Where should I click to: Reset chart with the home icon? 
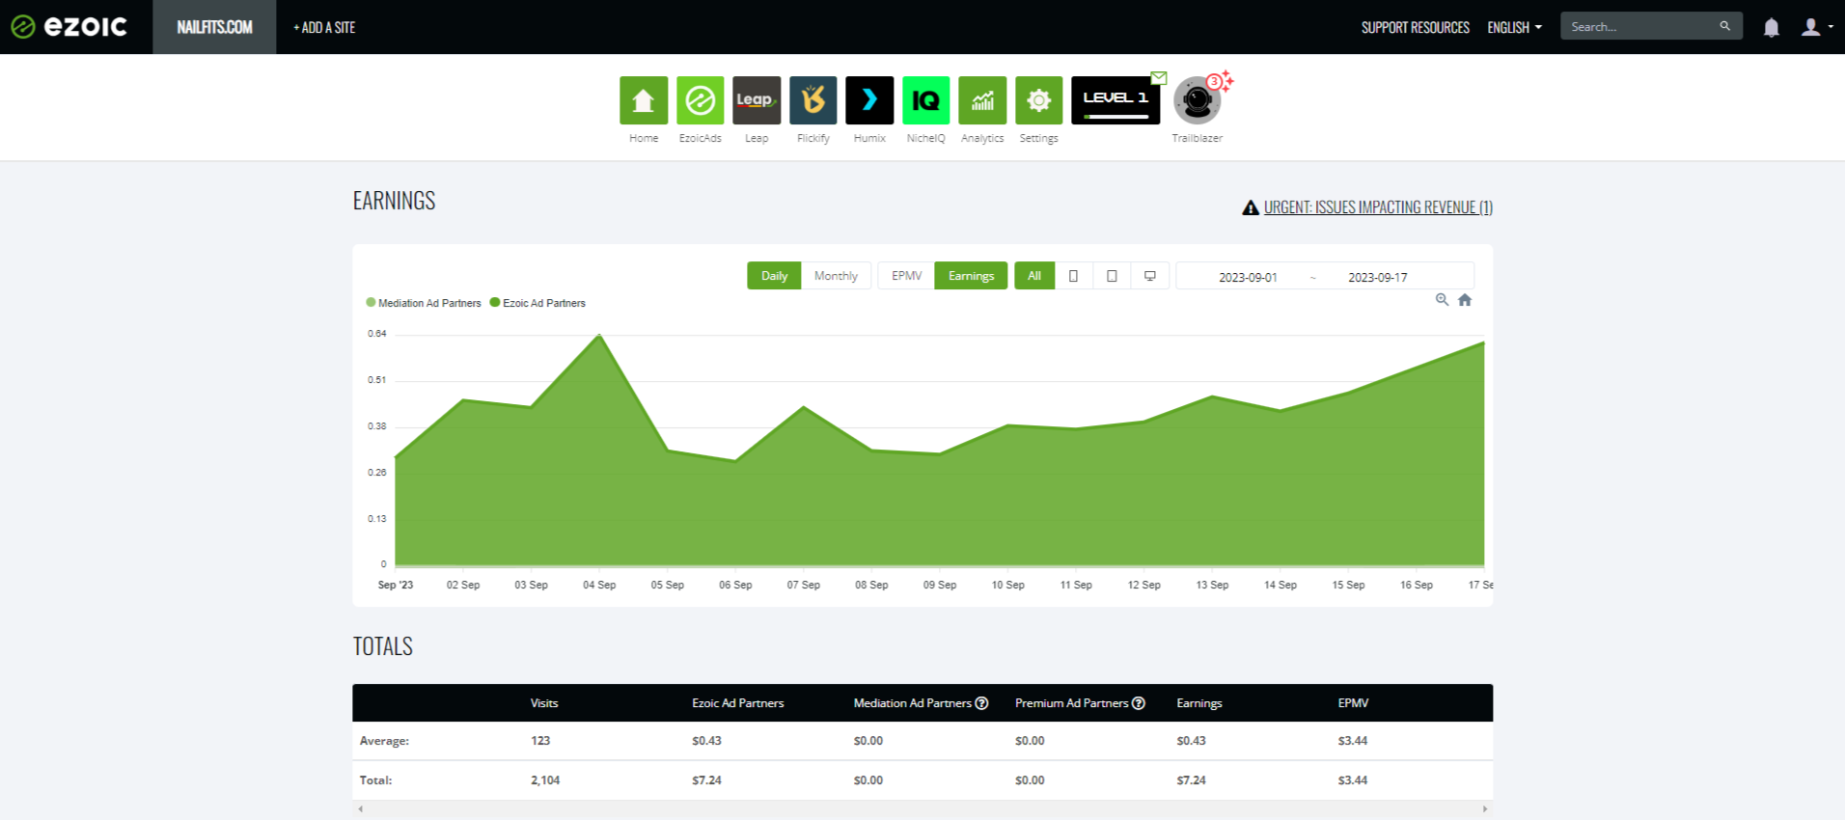tap(1465, 300)
